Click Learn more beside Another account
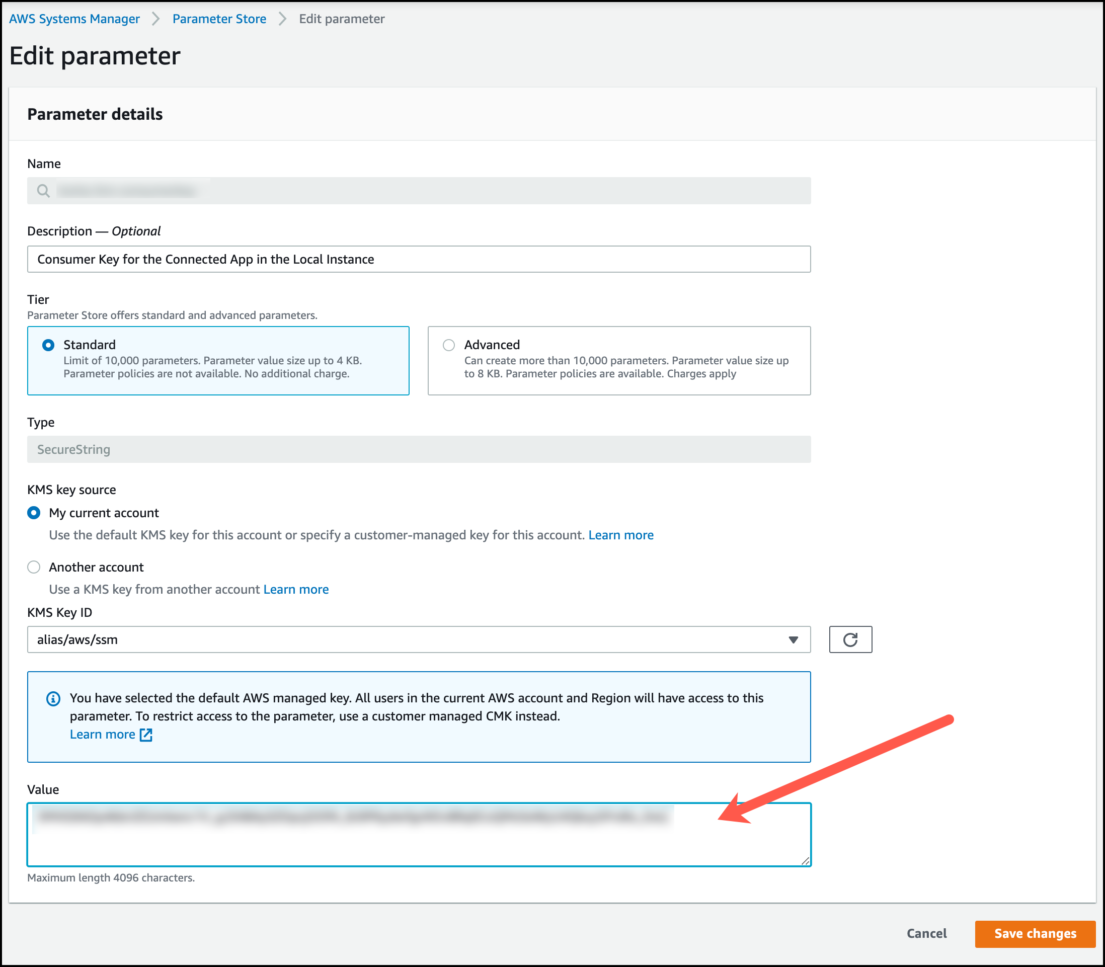The image size is (1105, 967). pos(296,589)
